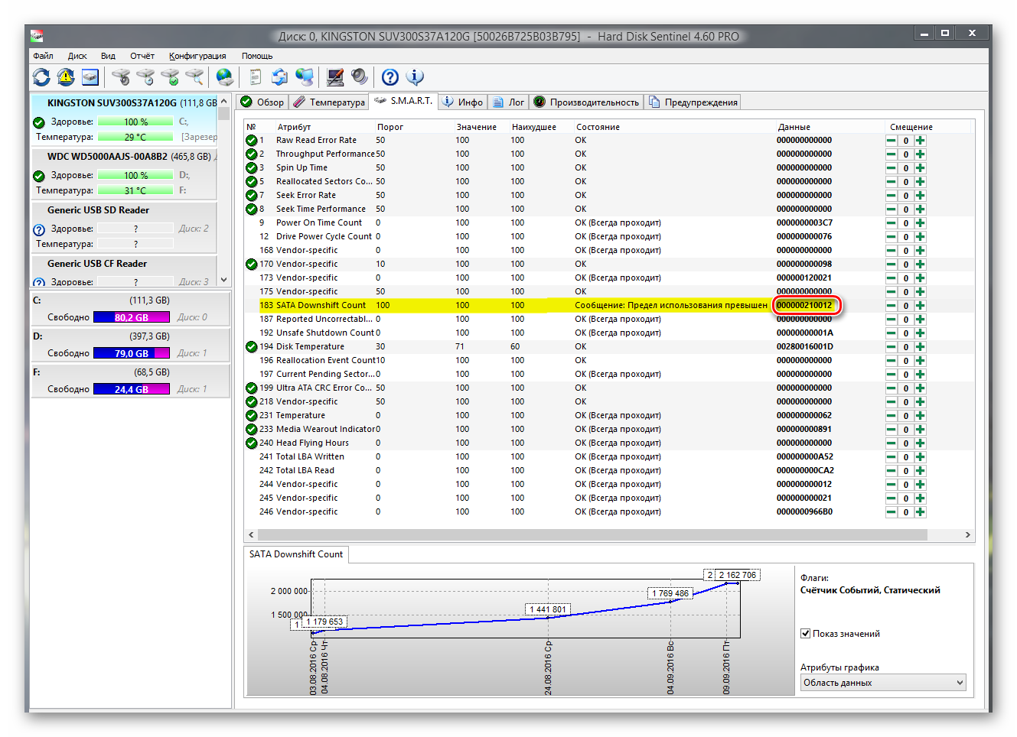Click status icon of Disk Temperature row
The image size is (1017, 737).
(251, 347)
